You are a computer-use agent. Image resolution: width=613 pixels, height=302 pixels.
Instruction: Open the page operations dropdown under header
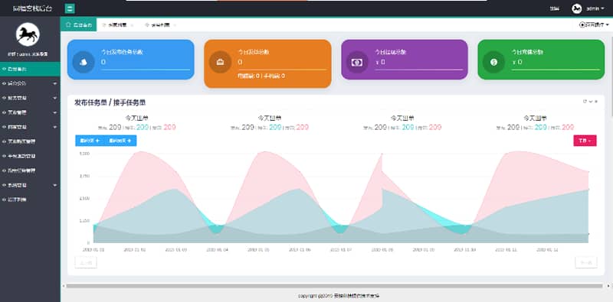pos(593,24)
